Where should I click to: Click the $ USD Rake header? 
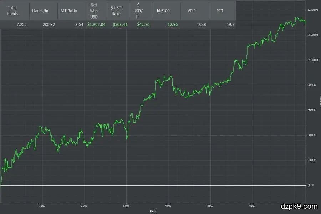click(117, 11)
